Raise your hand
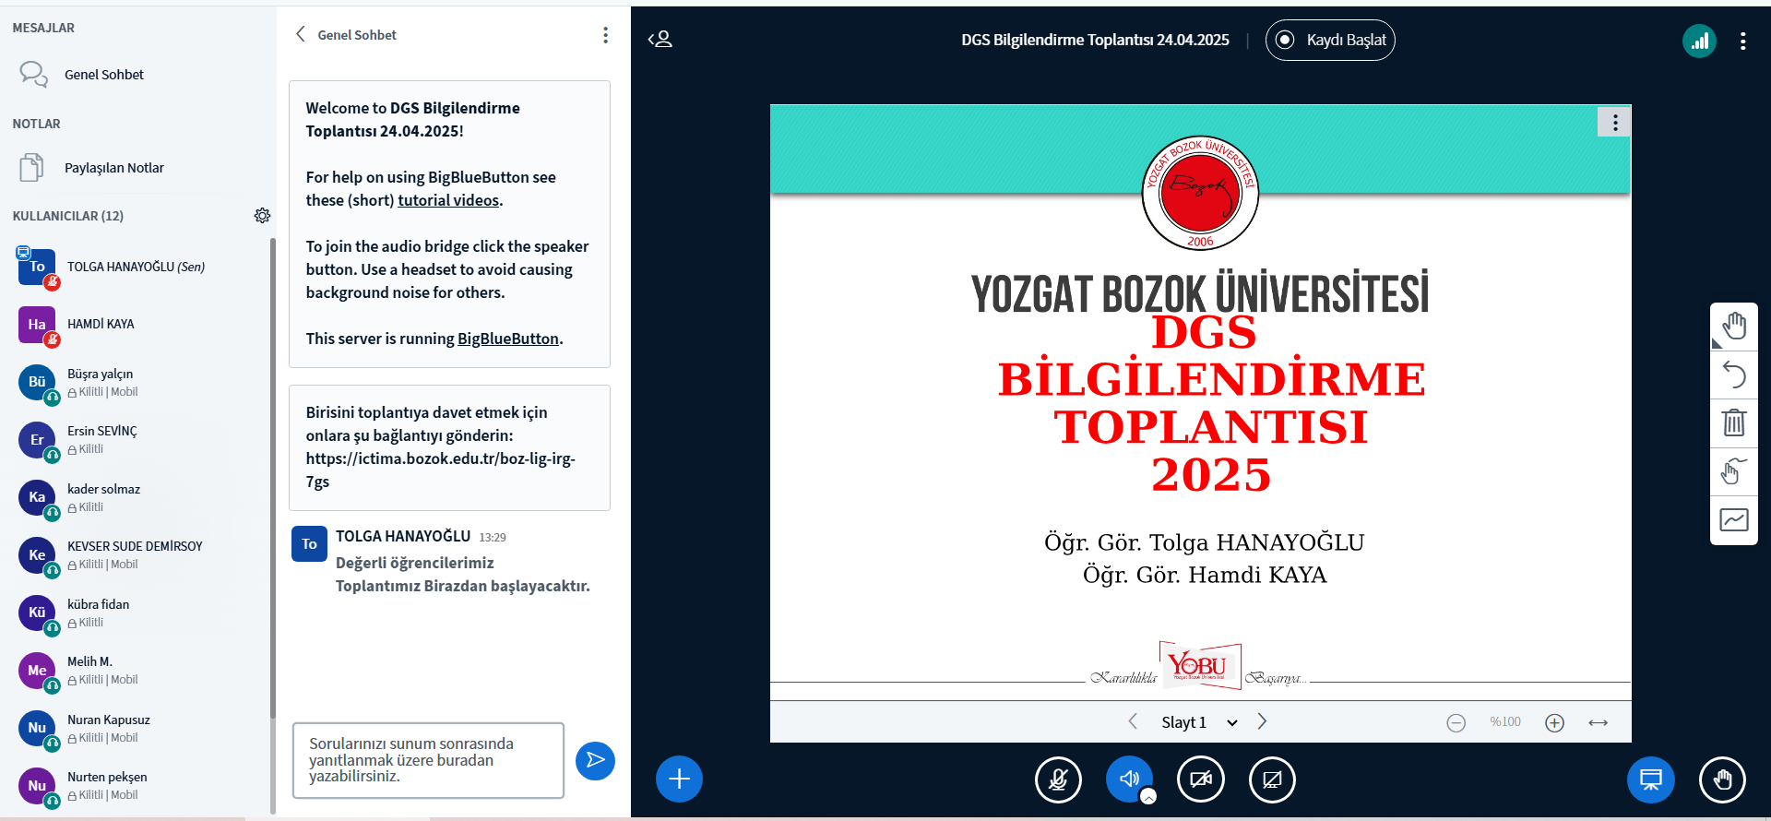 pos(1722,779)
